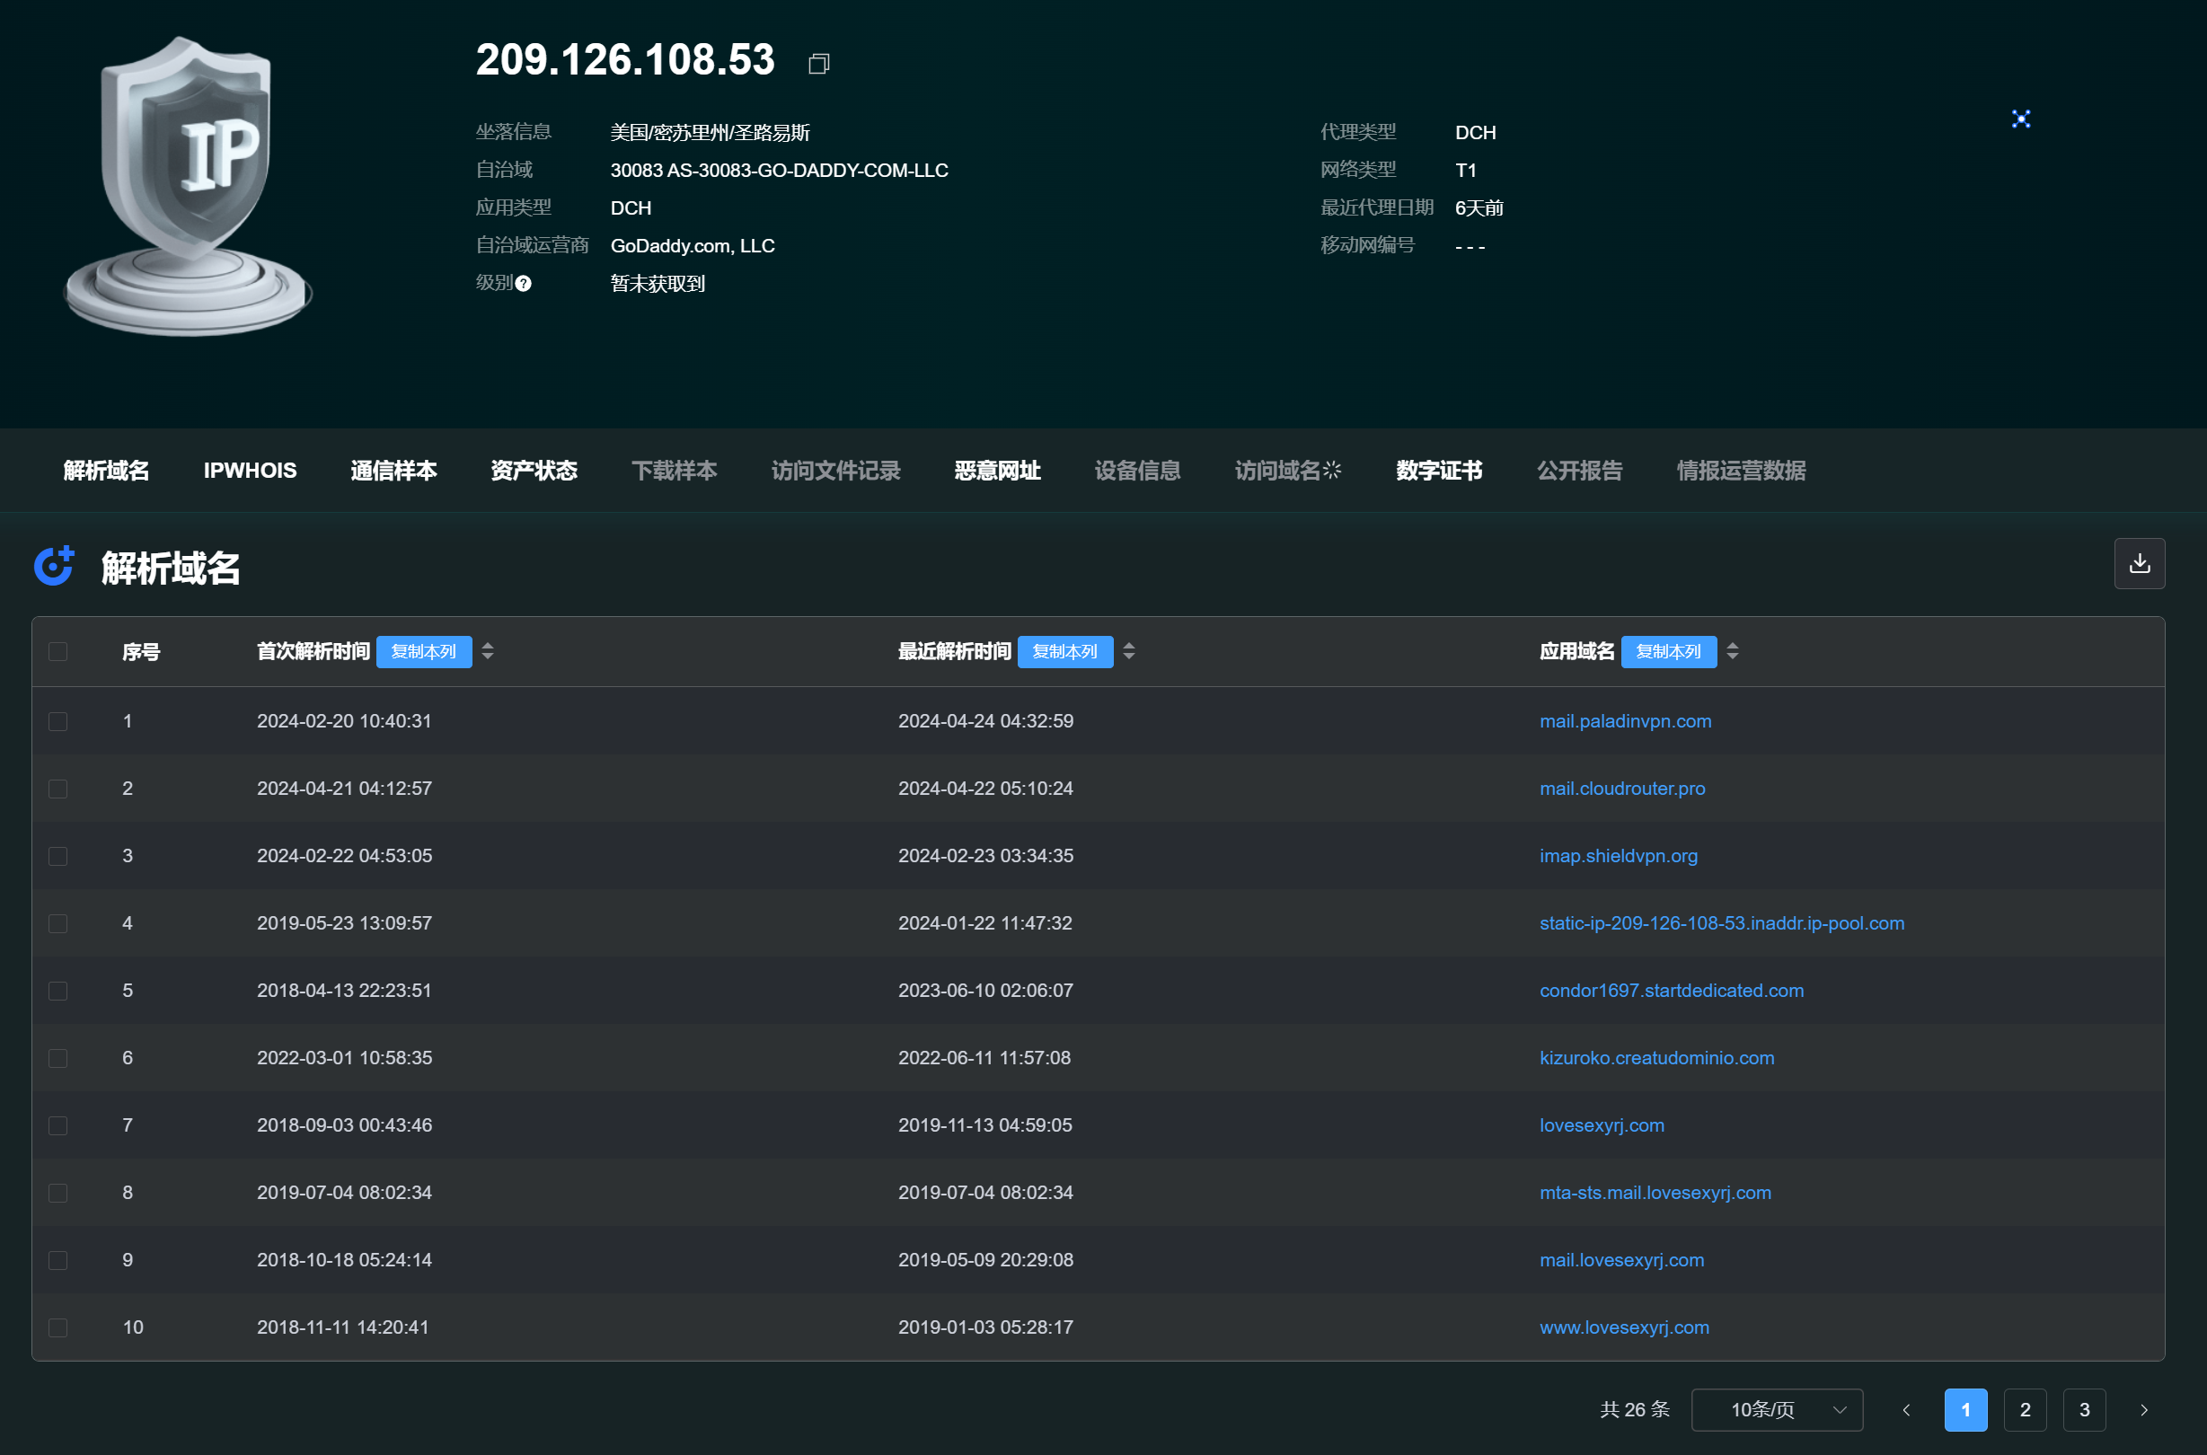Viewport: 2207px width, 1455px height.
Task: Open mail.lovesexyrj.com link in row 9
Action: tap(1621, 1260)
